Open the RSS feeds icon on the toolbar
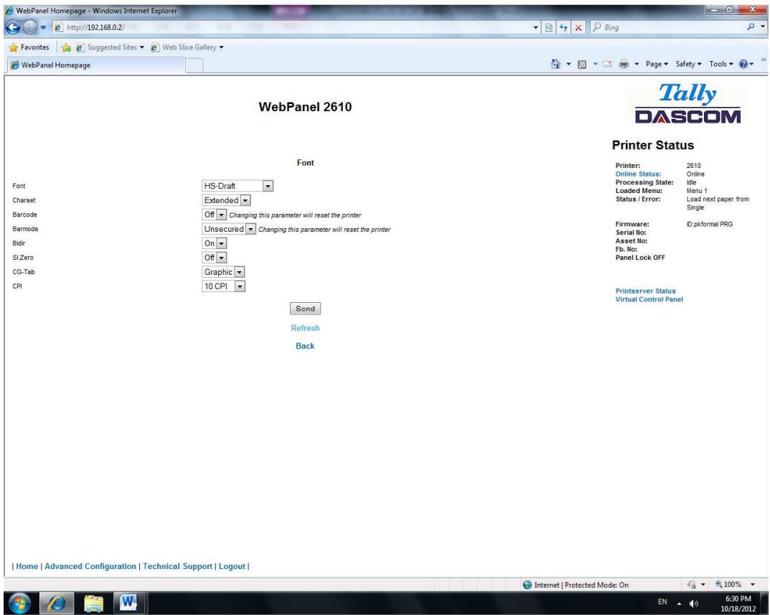This screenshot has width=770, height=615. pyautogui.click(x=582, y=63)
